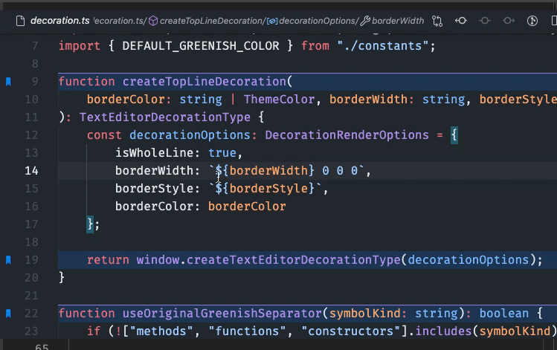The width and height of the screenshot is (557, 350).
Task: Click the highlighted closing brace on line 17
Action: (x=90, y=224)
